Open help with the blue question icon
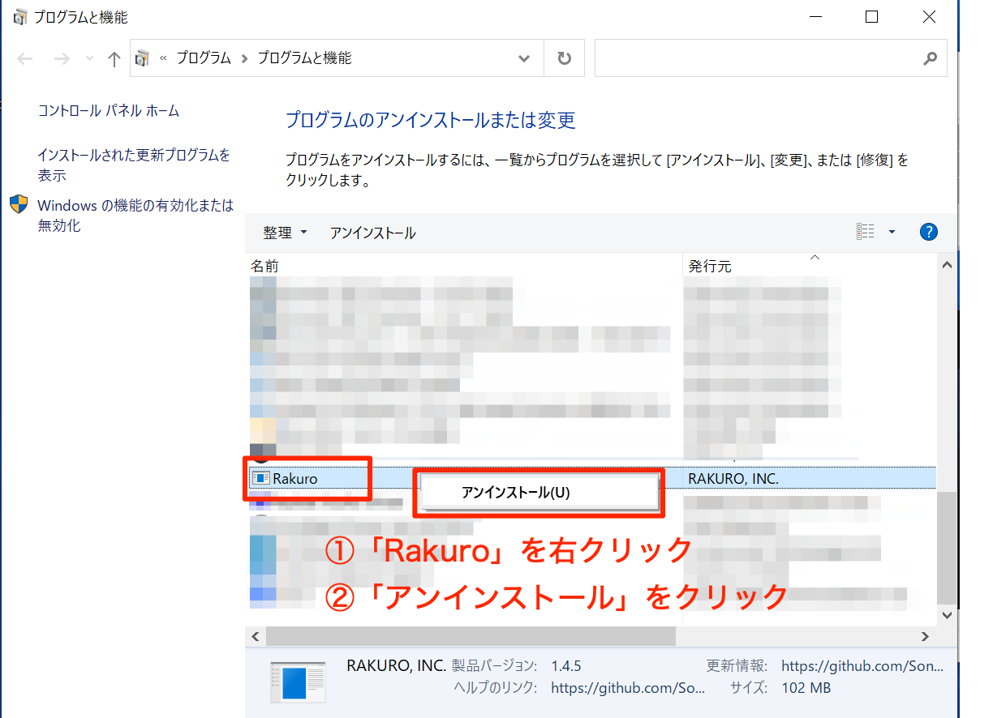The height and width of the screenshot is (718, 993). [x=929, y=232]
